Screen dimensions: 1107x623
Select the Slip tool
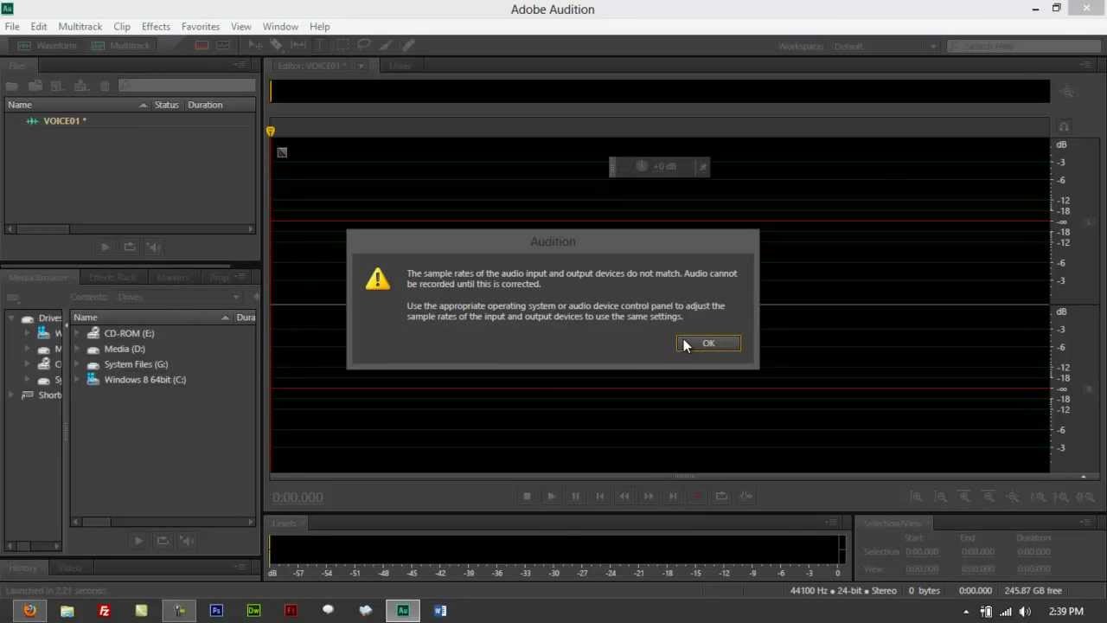pyautogui.click(x=298, y=46)
